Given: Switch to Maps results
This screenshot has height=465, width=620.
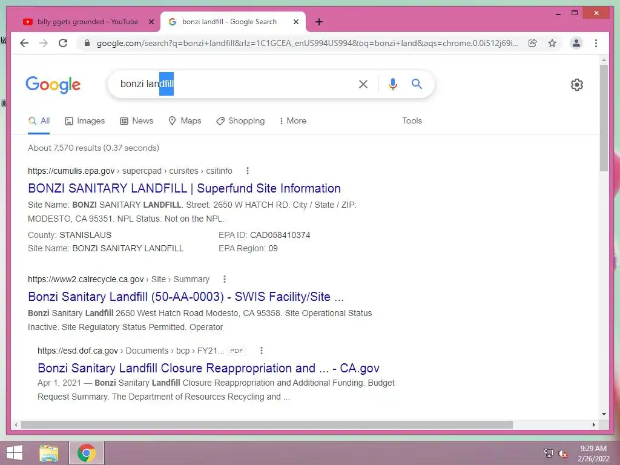Looking at the screenshot, I should (185, 121).
